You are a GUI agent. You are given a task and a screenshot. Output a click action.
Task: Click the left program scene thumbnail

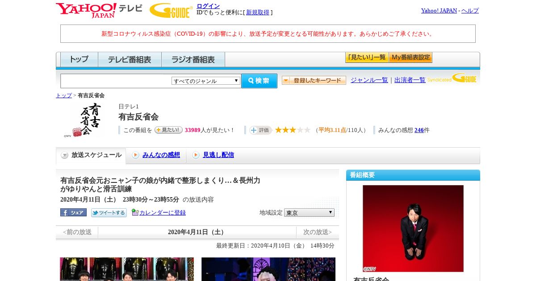click(127, 269)
